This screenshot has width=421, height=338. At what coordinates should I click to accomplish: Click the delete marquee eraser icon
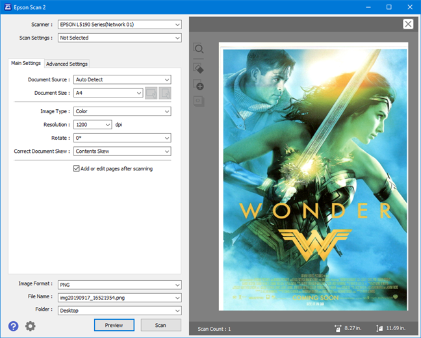(x=199, y=68)
